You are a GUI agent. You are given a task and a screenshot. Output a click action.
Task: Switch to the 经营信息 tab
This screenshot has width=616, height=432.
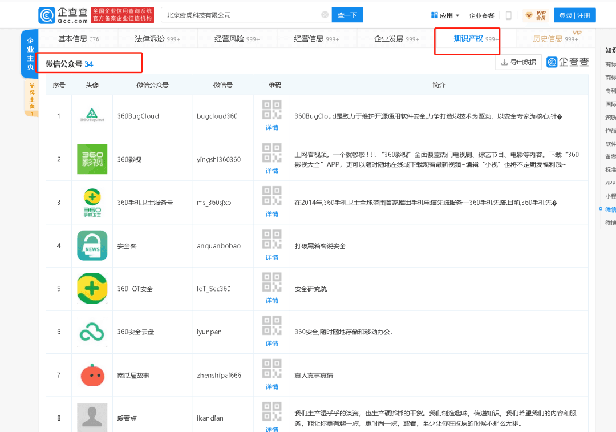pyautogui.click(x=316, y=39)
